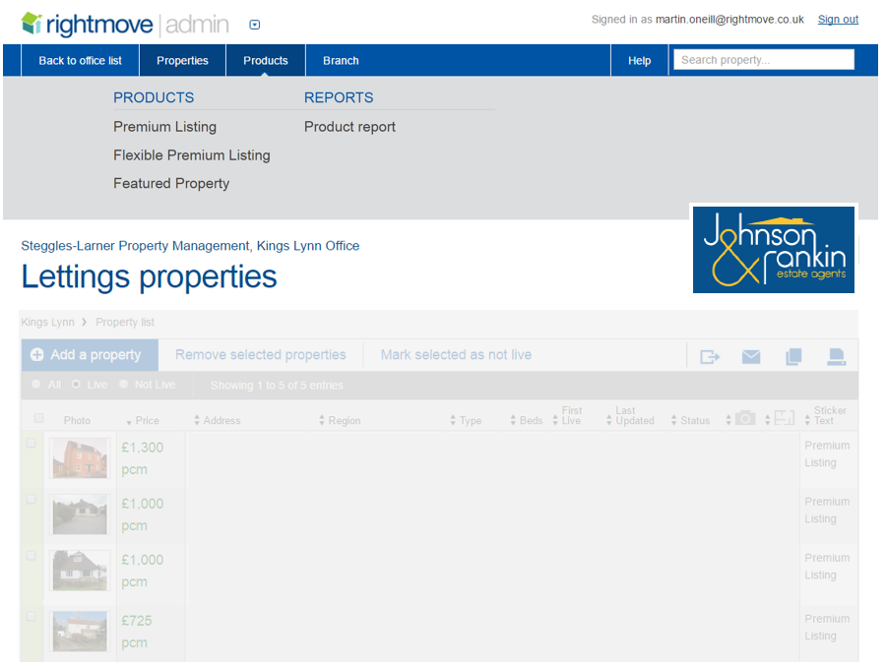Click the copy pages icon
886x668 pixels.
pyautogui.click(x=793, y=356)
